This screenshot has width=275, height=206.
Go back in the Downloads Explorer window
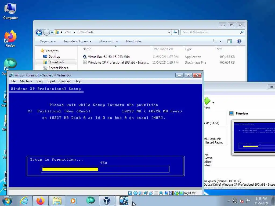pyautogui.click(x=39, y=32)
